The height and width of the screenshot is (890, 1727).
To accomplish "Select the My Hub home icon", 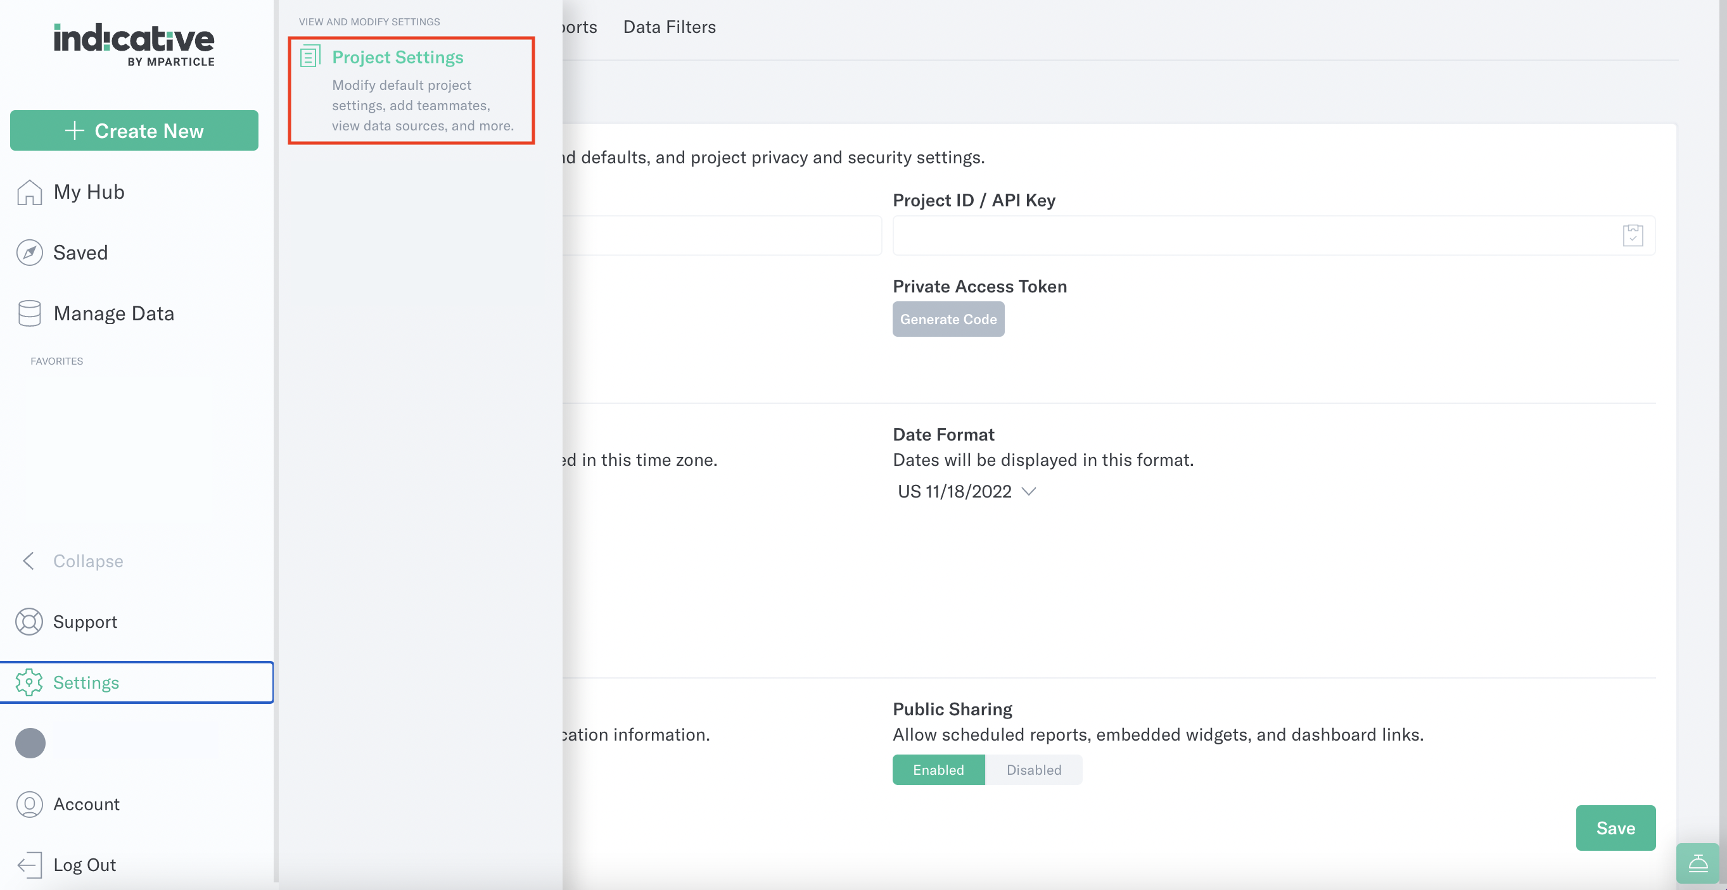I will coord(29,192).
